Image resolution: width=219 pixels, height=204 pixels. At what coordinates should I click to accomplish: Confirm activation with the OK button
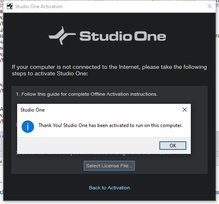[x=173, y=145]
